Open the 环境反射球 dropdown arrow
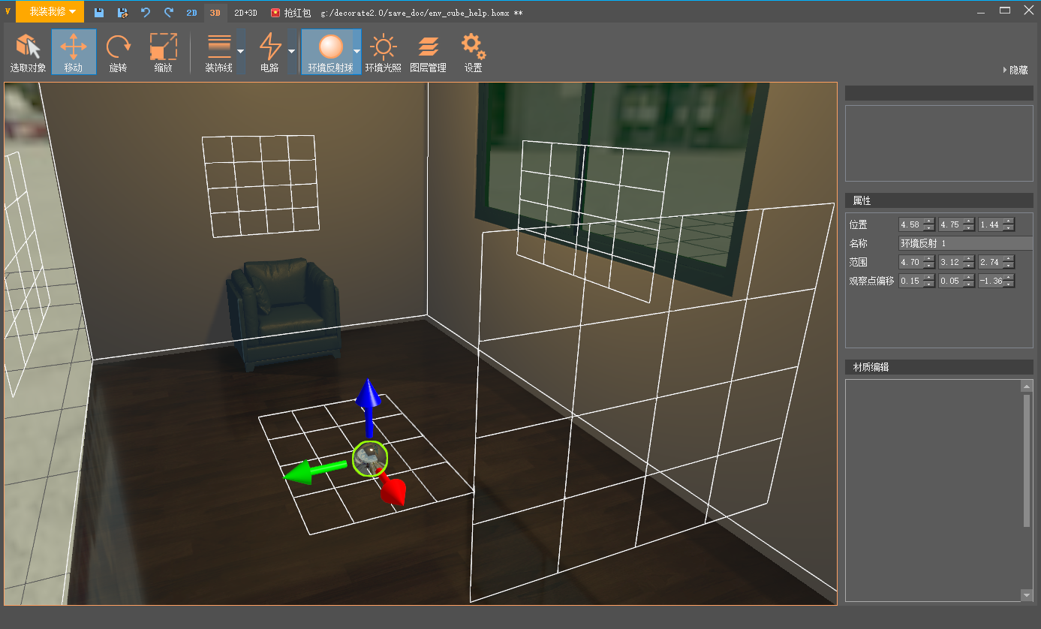This screenshot has width=1041, height=629. click(357, 52)
